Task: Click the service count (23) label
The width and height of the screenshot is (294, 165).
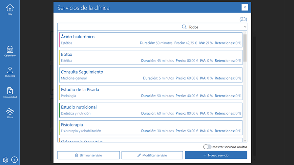Action: (x=243, y=19)
